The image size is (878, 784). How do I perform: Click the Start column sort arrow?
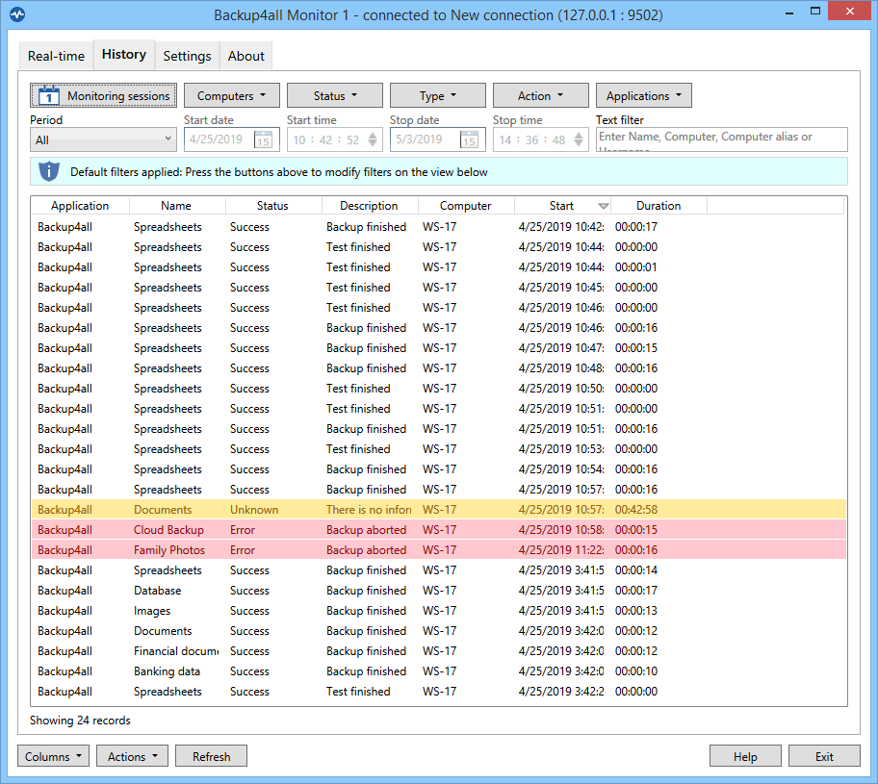[x=603, y=206]
